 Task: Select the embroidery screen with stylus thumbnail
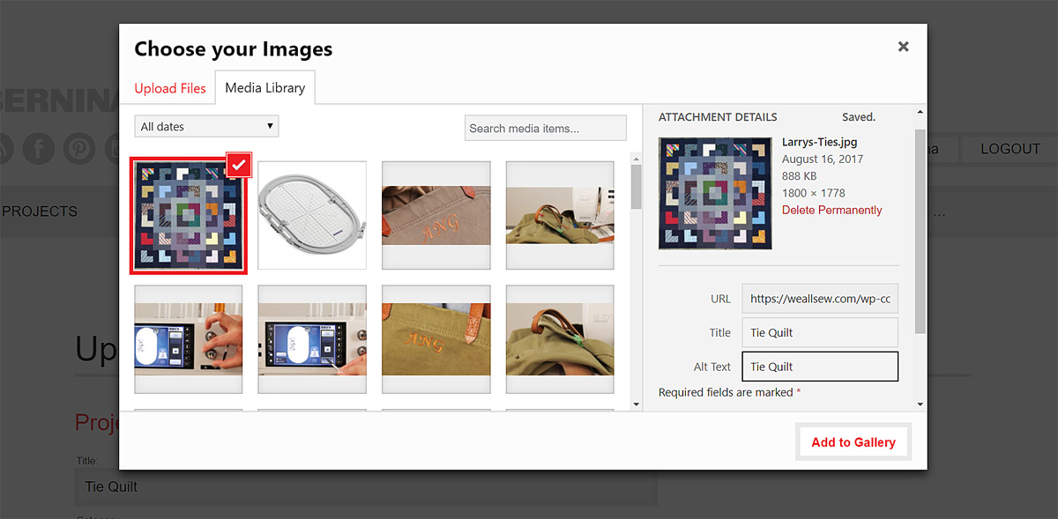(x=312, y=339)
